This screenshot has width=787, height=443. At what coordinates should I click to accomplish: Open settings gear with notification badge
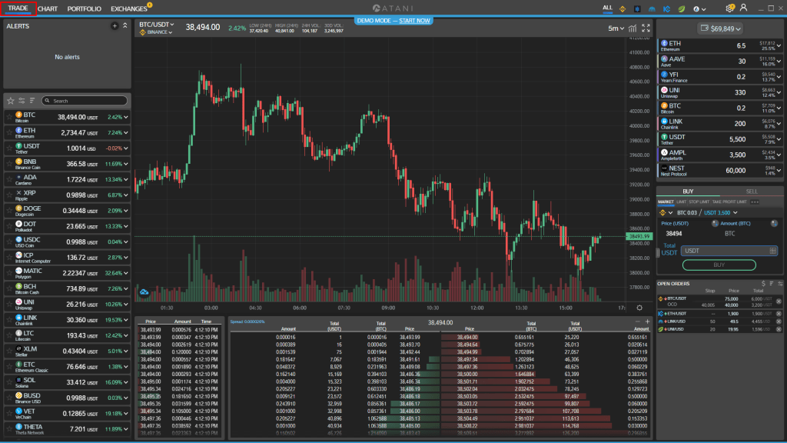coord(730,8)
